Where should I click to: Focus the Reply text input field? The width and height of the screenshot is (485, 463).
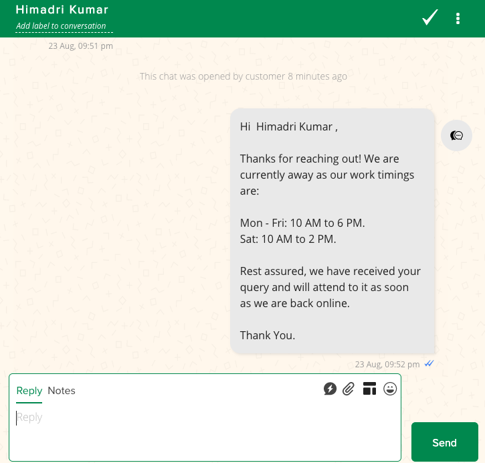pos(205,432)
